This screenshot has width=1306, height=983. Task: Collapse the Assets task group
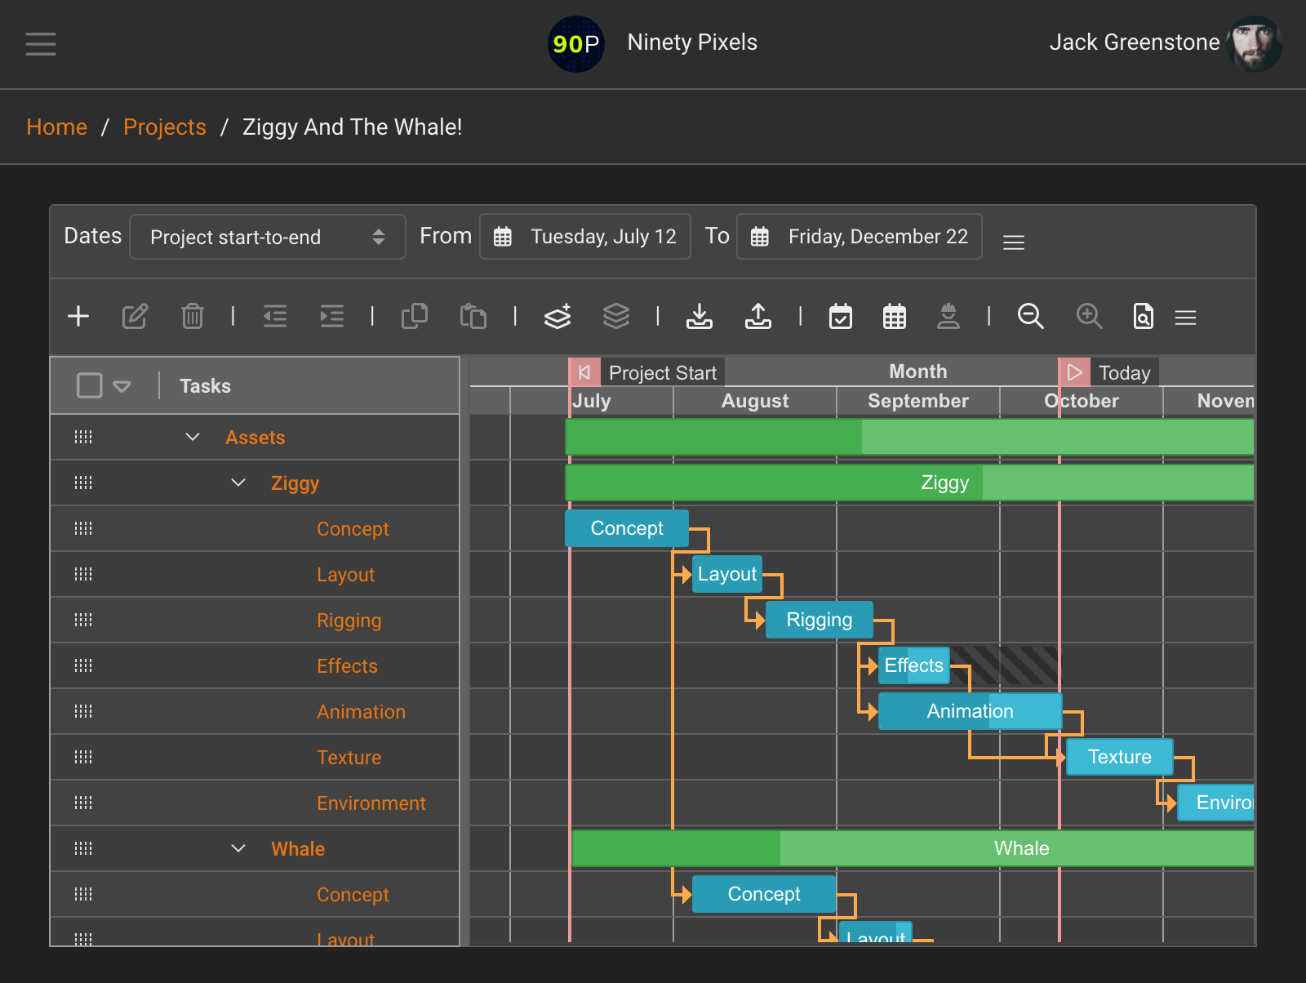coord(193,437)
